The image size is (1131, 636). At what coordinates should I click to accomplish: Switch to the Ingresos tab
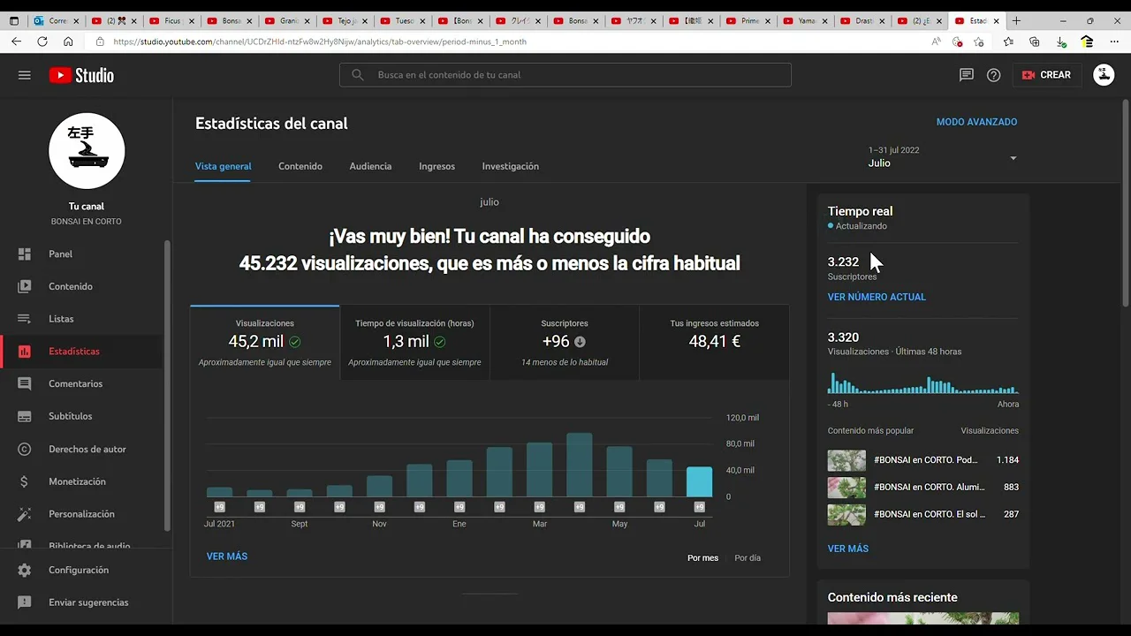(x=436, y=166)
